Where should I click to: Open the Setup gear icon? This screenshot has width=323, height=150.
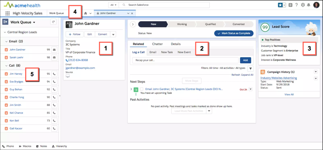(x=302, y=5)
